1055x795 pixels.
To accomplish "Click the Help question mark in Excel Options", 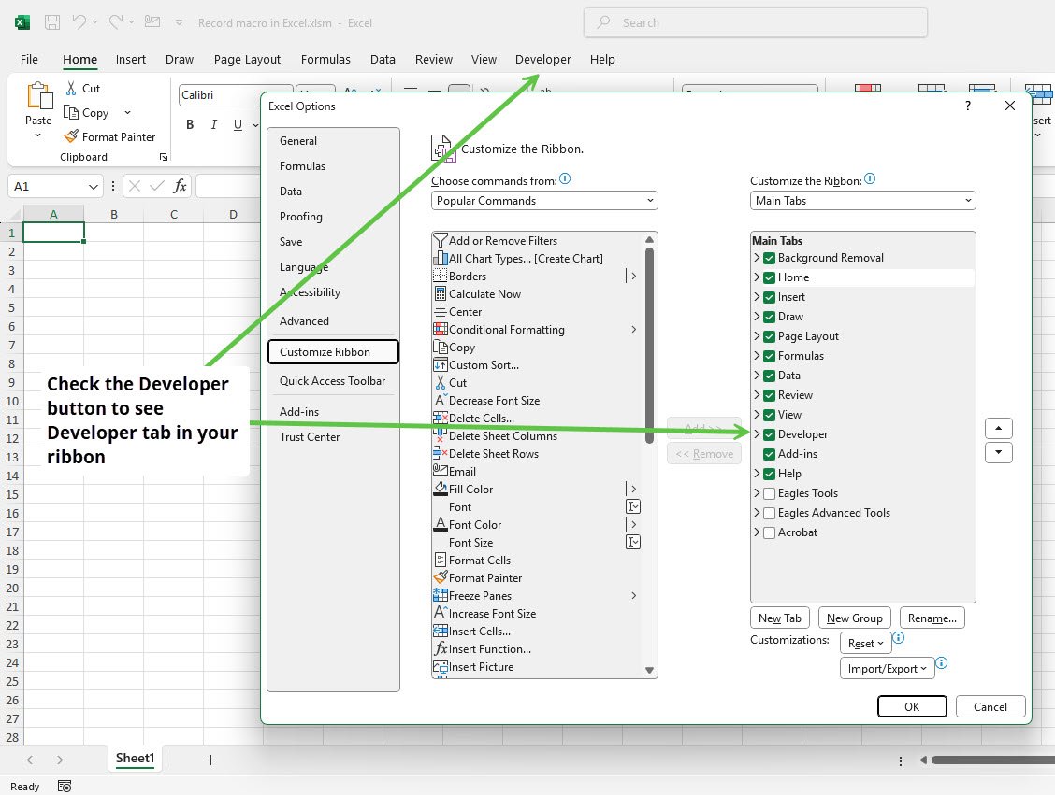I will tap(967, 106).
